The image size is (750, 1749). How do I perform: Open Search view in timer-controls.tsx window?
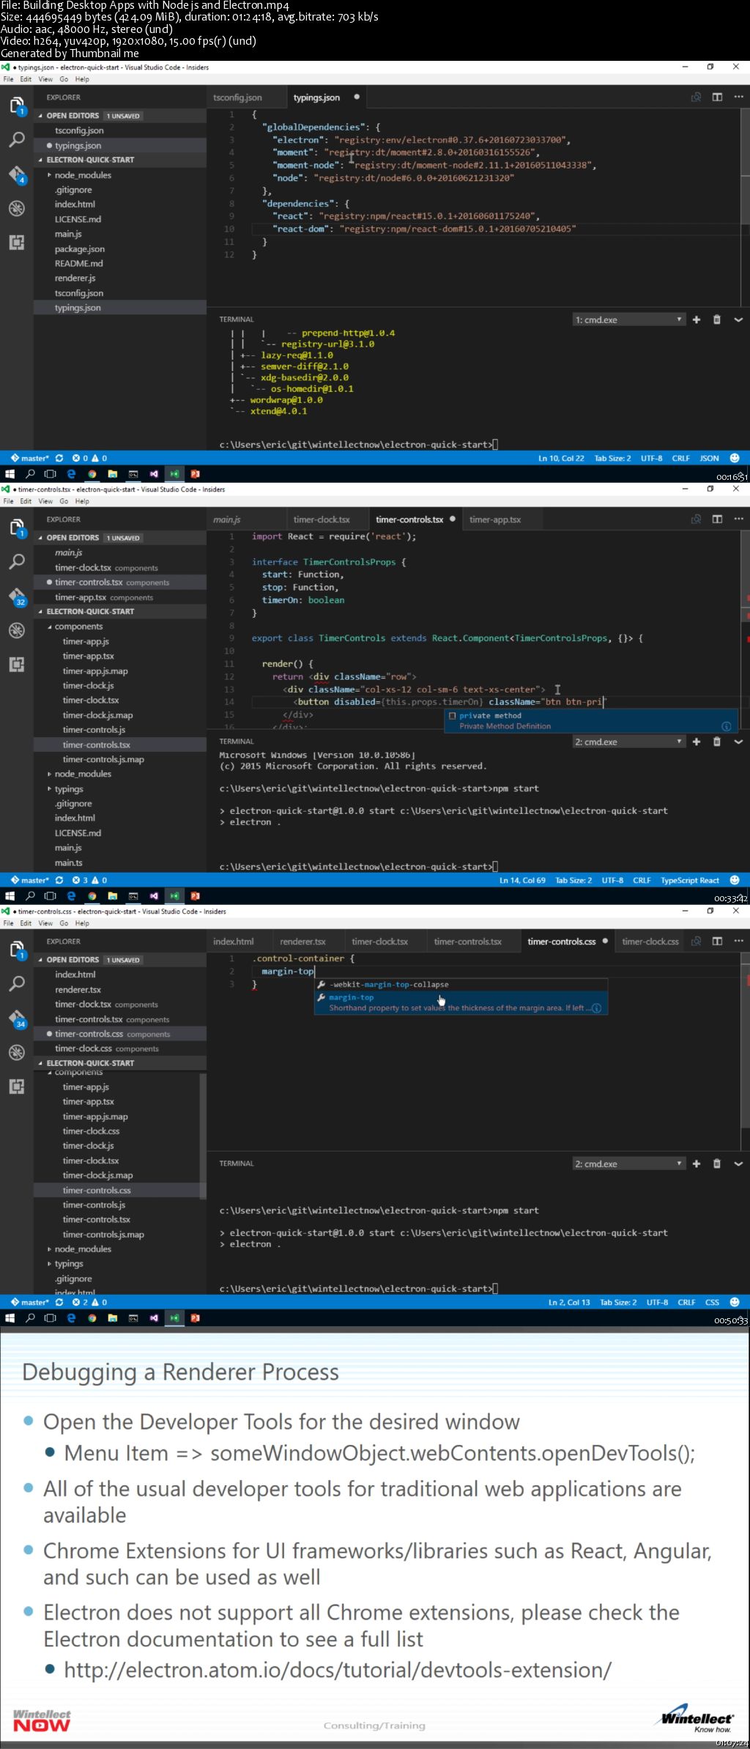coord(17,561)
